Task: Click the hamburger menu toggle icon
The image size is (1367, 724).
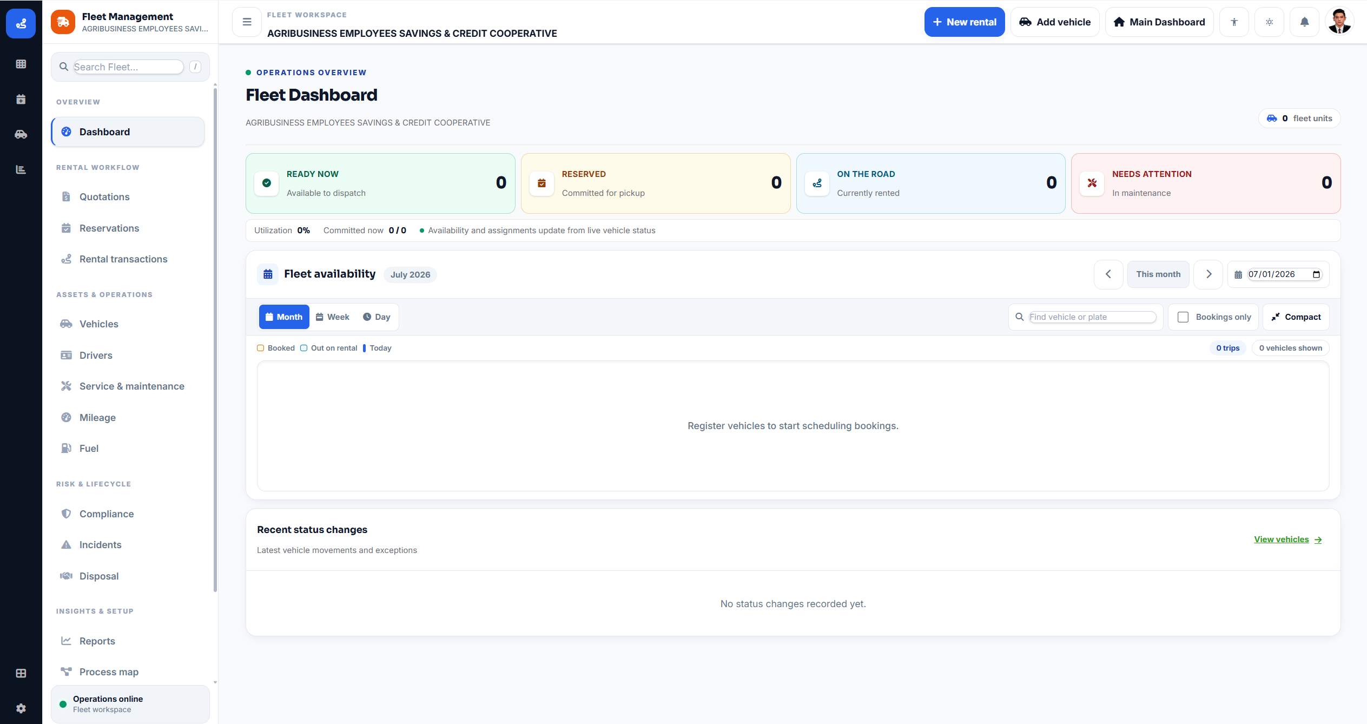Action: click(x=247, y=22)
